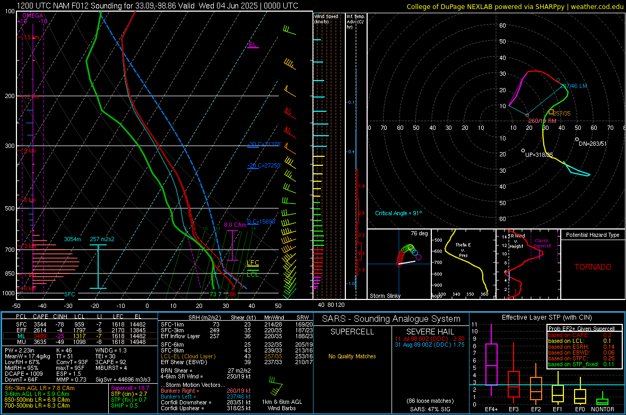Click the based on CAPE probability line

(580, 335)
